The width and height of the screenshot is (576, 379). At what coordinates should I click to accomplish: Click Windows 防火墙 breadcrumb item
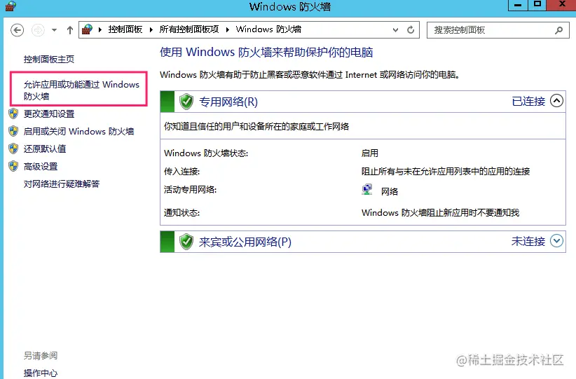[x=268, y=29]
